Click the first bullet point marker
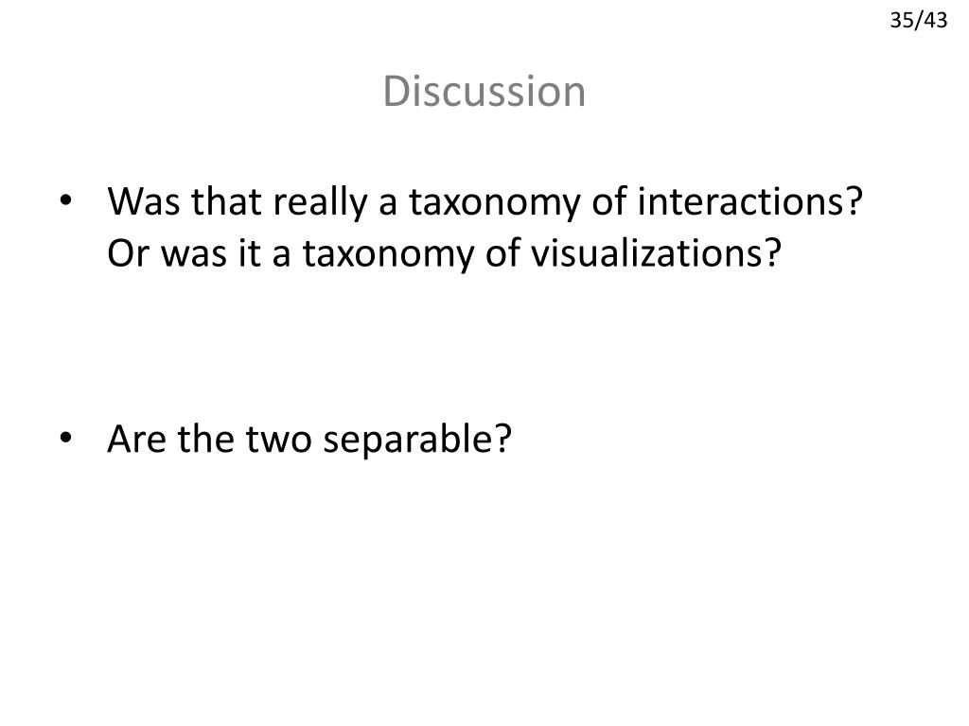This screenshot has height=726, width=969. click(66, 200)
